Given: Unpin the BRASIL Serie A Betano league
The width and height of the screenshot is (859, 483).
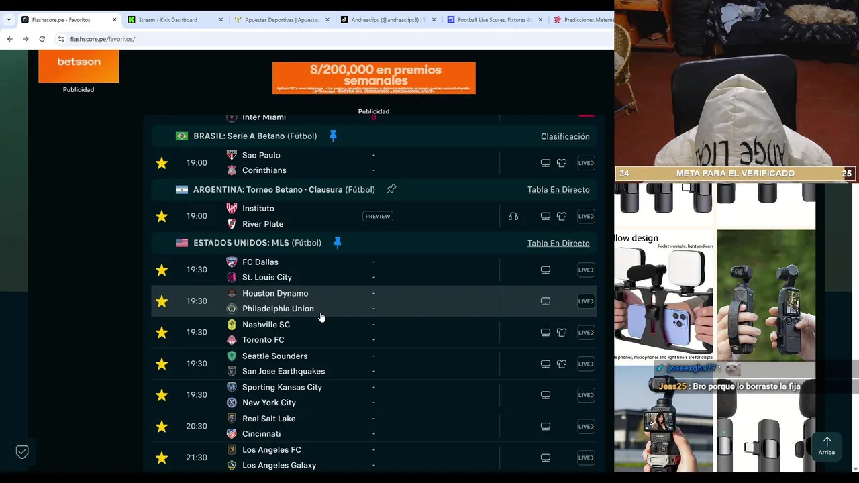Looking at the screenshot, I should [333, 136].
